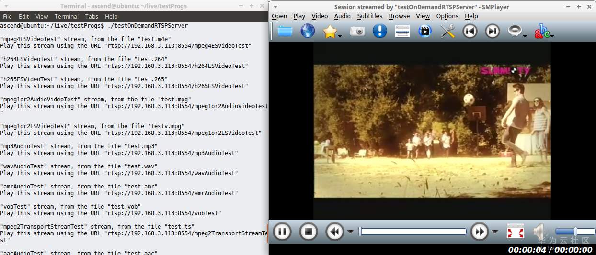Viewport: 596px width, 255px height.
Task: Open SMPlayer's Help menu
Action: coord(471,16)
